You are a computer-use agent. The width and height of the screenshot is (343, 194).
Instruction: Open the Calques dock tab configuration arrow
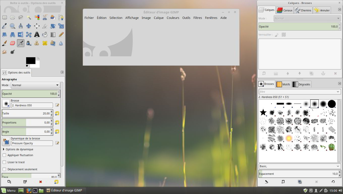339,10
